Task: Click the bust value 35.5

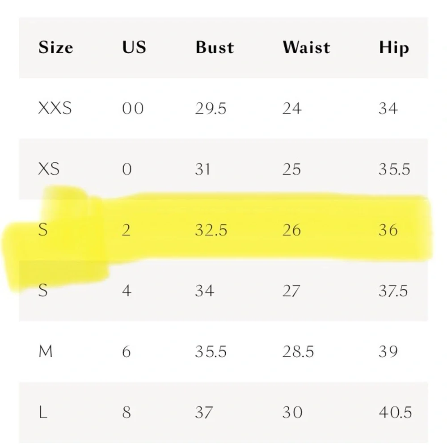Action: pyautogui.click(x=211, y=351)
